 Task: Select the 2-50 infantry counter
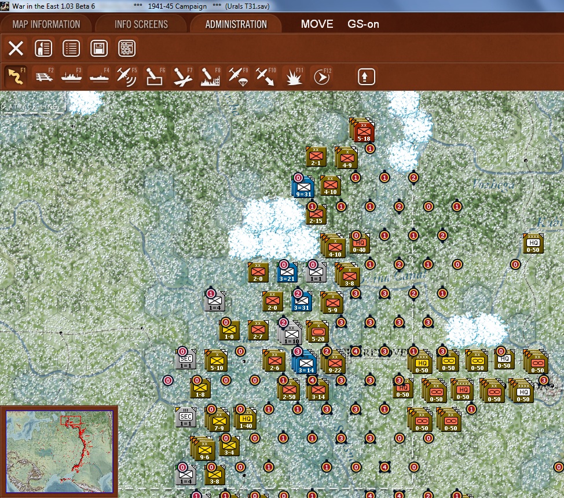click(x=289, y=390)
